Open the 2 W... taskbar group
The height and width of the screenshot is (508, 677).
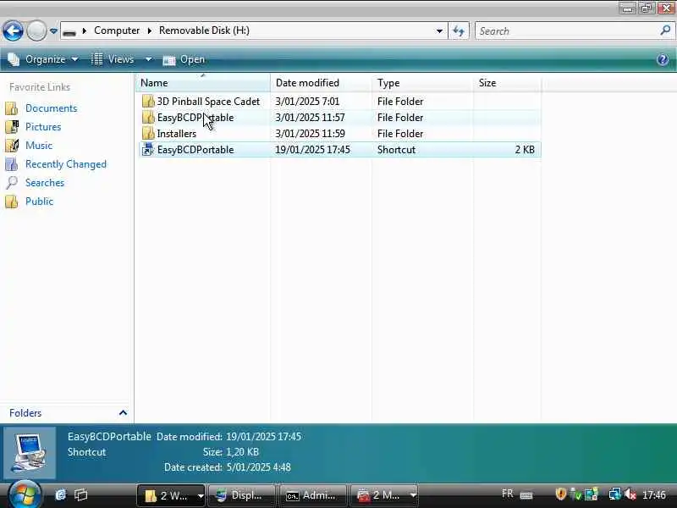tap(171, 495)
